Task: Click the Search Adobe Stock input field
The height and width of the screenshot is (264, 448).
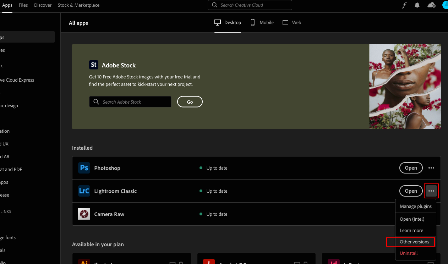Action: pos(130,102)
